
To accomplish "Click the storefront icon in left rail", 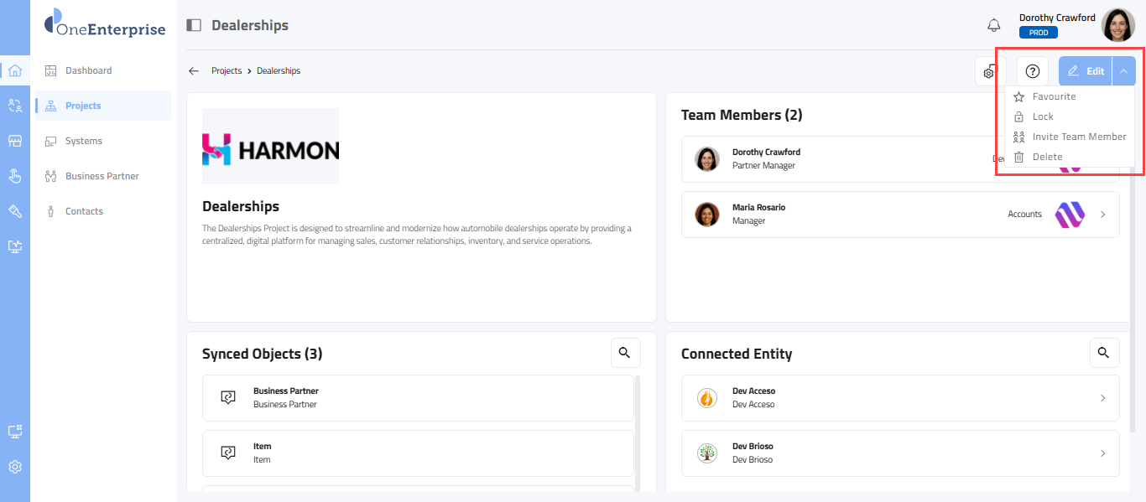I will (15, 141).
